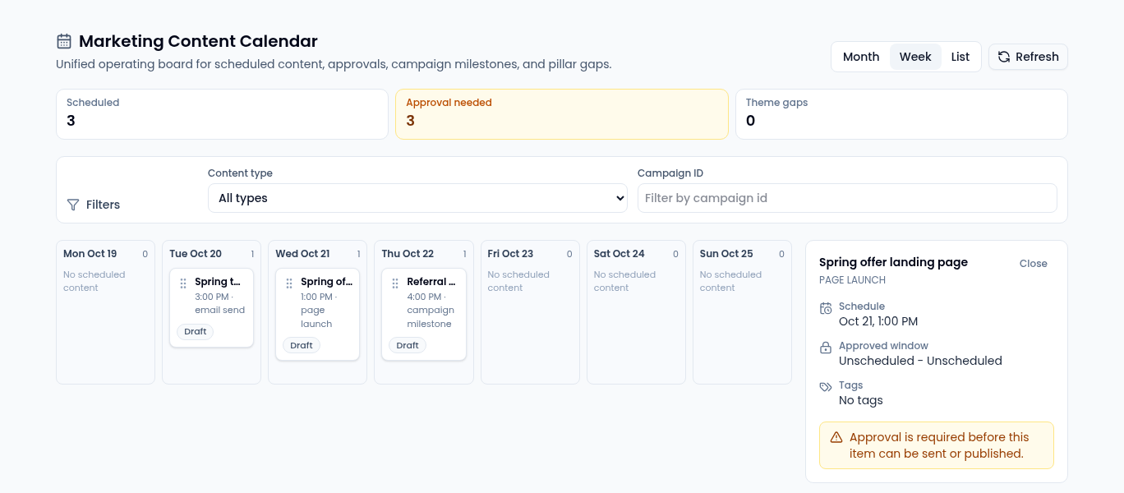The image size is (1124, 493).
Task: Click Draft badge on the campaign milestone card
Action: [408, 345]
